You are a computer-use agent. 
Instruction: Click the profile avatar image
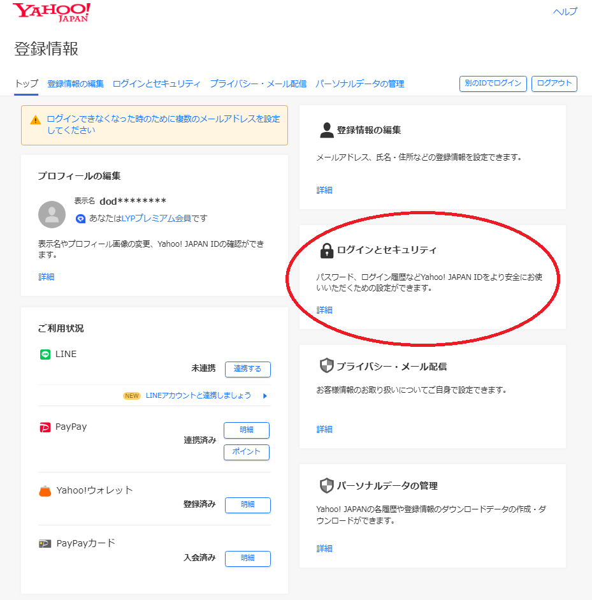pos(52,214)
